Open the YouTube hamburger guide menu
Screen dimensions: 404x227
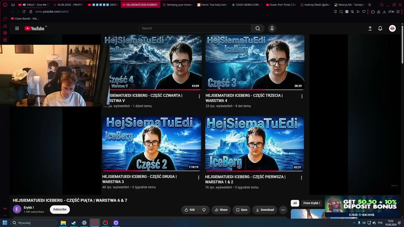17,28
